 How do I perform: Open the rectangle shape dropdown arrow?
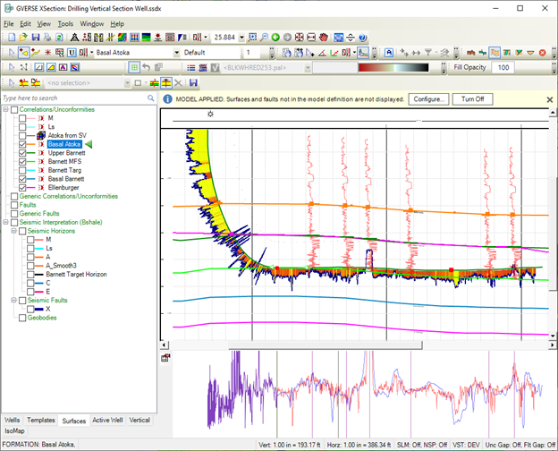click(146, 83)
